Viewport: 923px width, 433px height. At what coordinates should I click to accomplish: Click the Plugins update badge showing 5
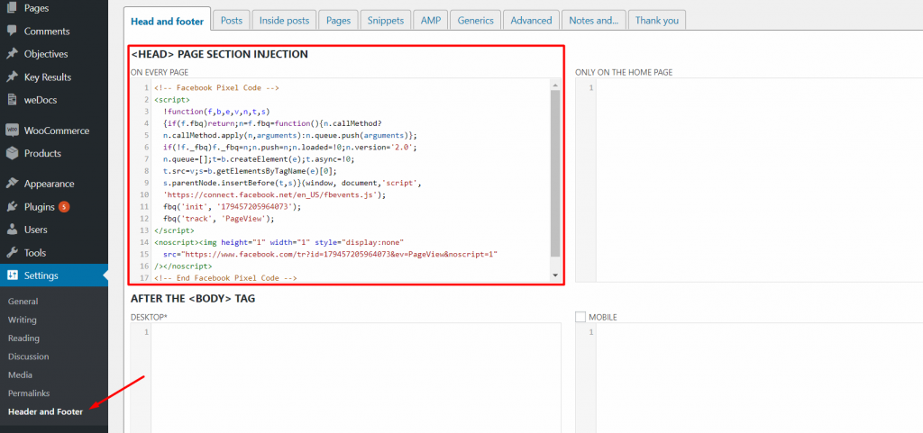pos(64,207)
